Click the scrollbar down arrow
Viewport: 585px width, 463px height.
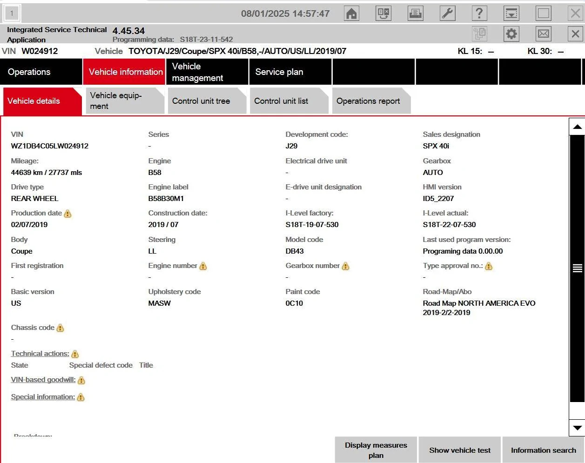tap(577, 428)
